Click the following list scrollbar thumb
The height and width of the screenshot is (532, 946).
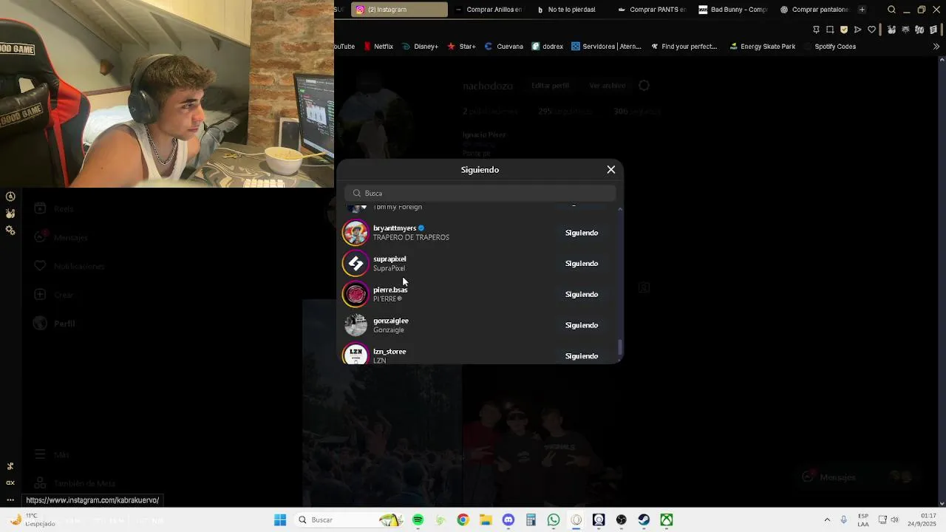620,347
